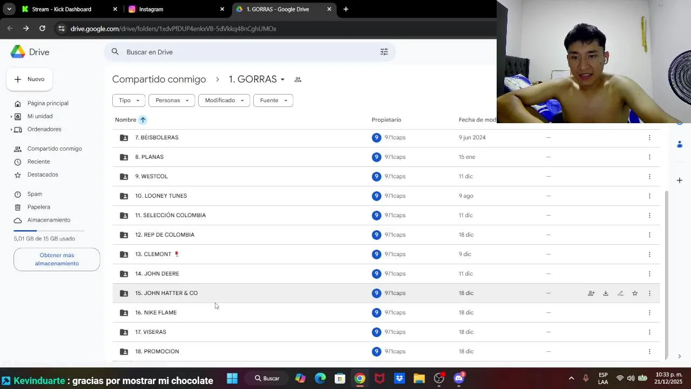
Task: Go to Compartido conmigo breadcrumb
Action: [x=159, y=79]
